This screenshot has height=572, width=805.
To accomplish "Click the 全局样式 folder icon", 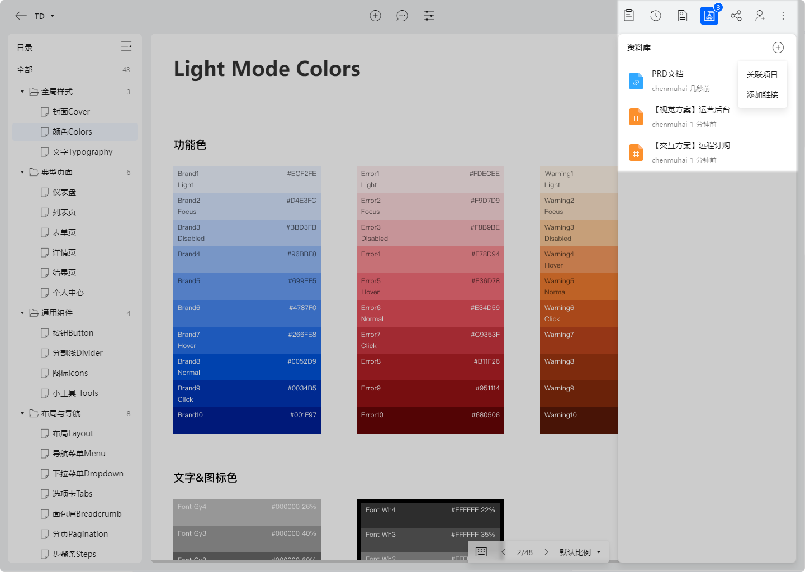I will 34,92.
